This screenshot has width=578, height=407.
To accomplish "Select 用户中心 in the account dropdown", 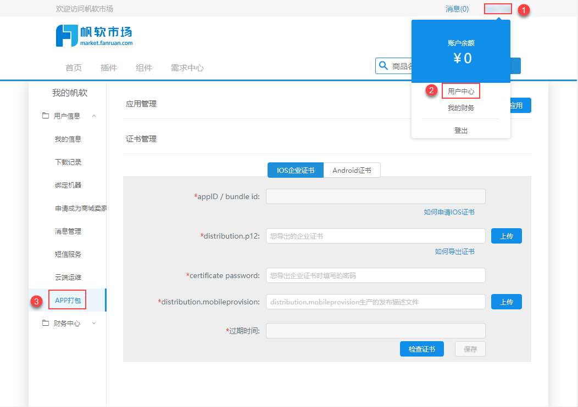I will coord(461,91).
